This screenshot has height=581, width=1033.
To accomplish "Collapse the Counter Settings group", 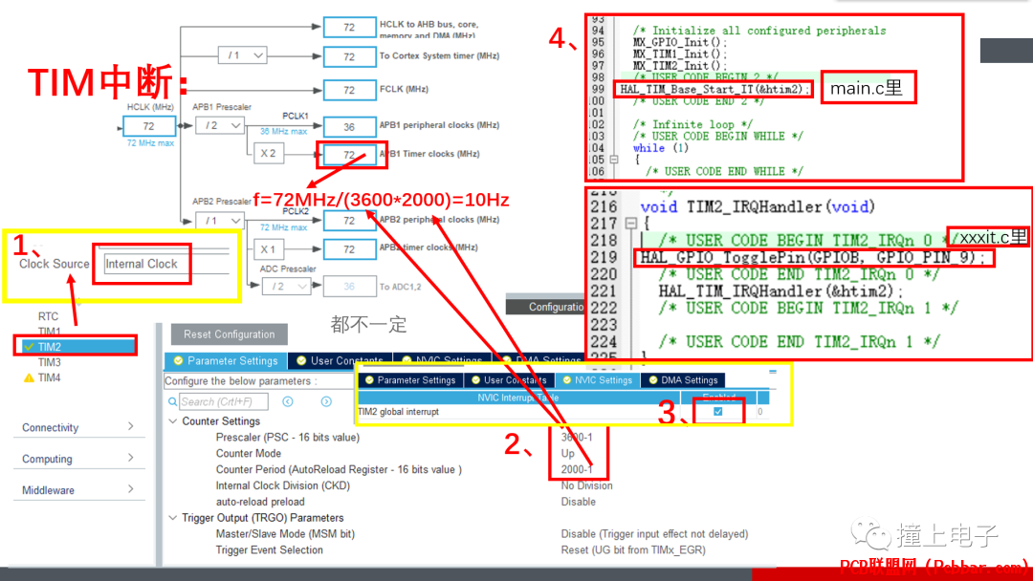I will 172,420.
